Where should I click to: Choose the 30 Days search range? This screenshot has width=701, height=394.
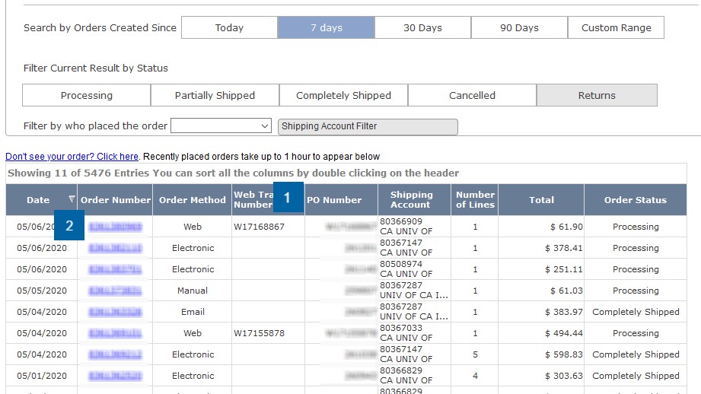coord(422,27)
